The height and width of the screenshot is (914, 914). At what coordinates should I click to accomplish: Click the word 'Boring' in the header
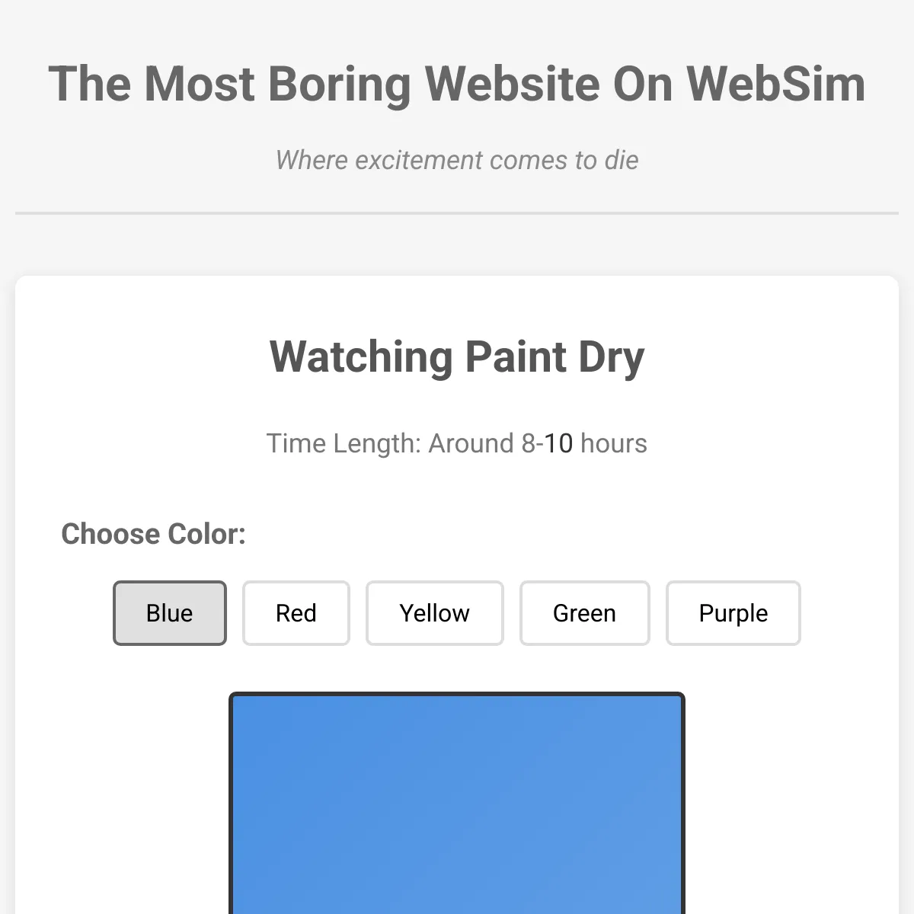339,85
